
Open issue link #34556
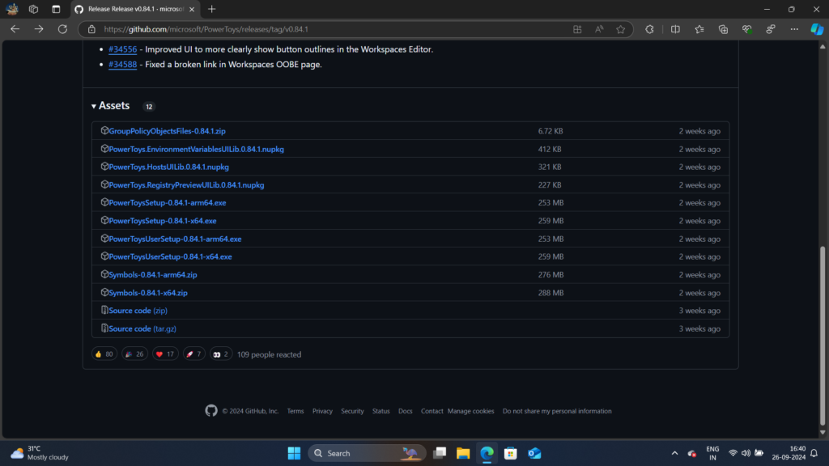123,49
